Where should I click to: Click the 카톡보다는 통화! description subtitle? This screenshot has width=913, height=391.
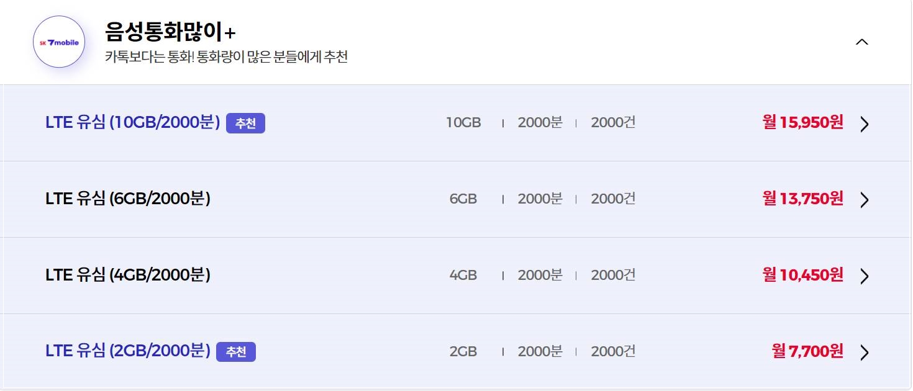click(x=226, y=57)
